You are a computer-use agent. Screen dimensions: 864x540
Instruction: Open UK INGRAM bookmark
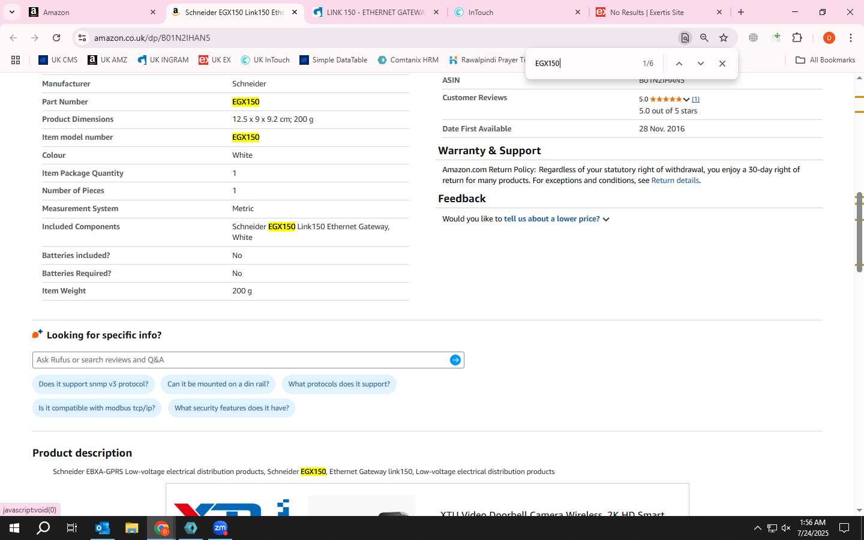(x=163, y=60)
